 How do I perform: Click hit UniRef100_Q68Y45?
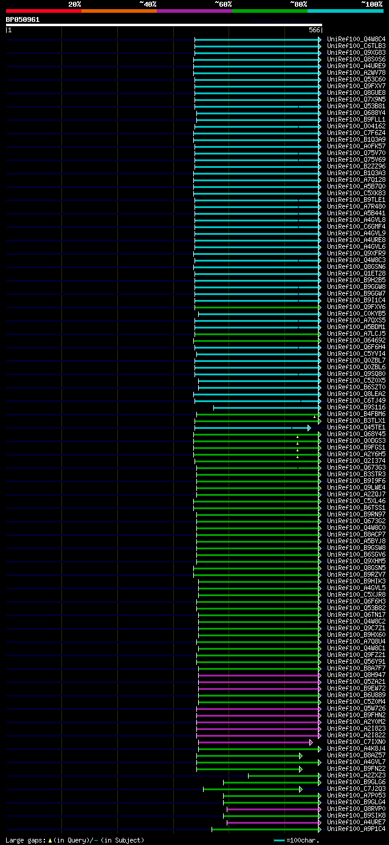[x=356, y=434]
